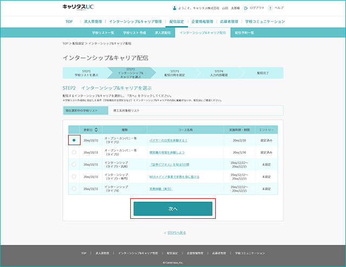Select radio for 「証券ビジネス」を知る5日間 row

(74, 165)
